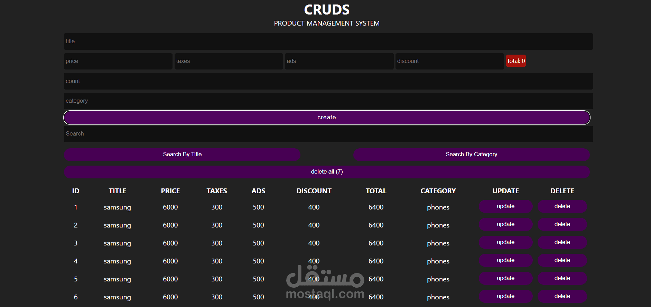651x307 pixels.
Task: Select phones category in row 3
Action: pyautogui.click(x=438, y=243)
